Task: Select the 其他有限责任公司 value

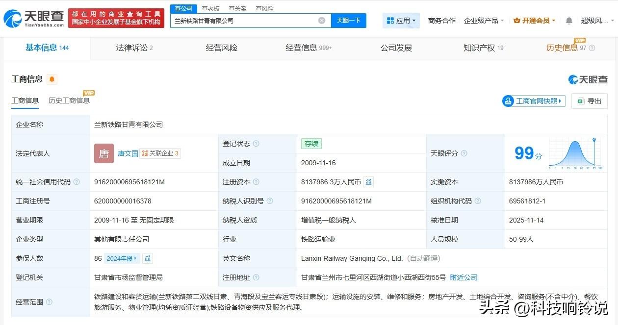Action: point(122,239)
